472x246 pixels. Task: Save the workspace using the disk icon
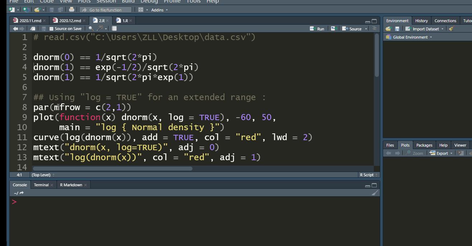pyautogui.click(x=397, y=29)
